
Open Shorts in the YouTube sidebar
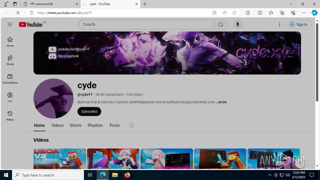(x=10, y=60)
